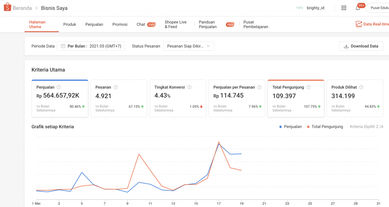
Task: Click the 80.46% increase indicator
Action: tap(77, 107)
